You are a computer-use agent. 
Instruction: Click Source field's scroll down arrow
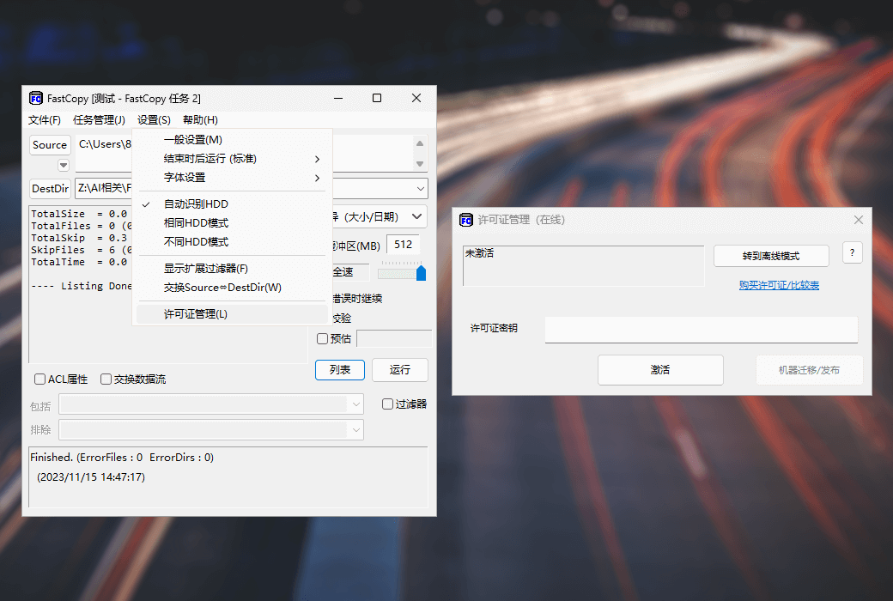tap(420, 163)
